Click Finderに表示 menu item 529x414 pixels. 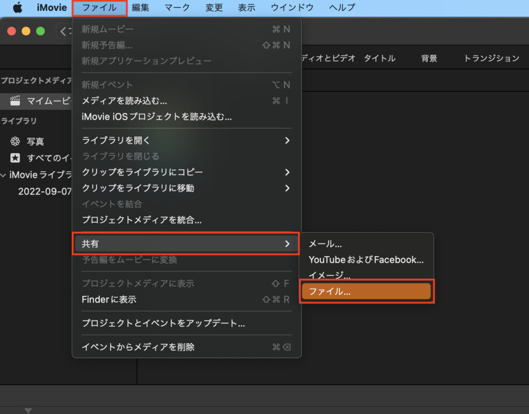[109, 299]
